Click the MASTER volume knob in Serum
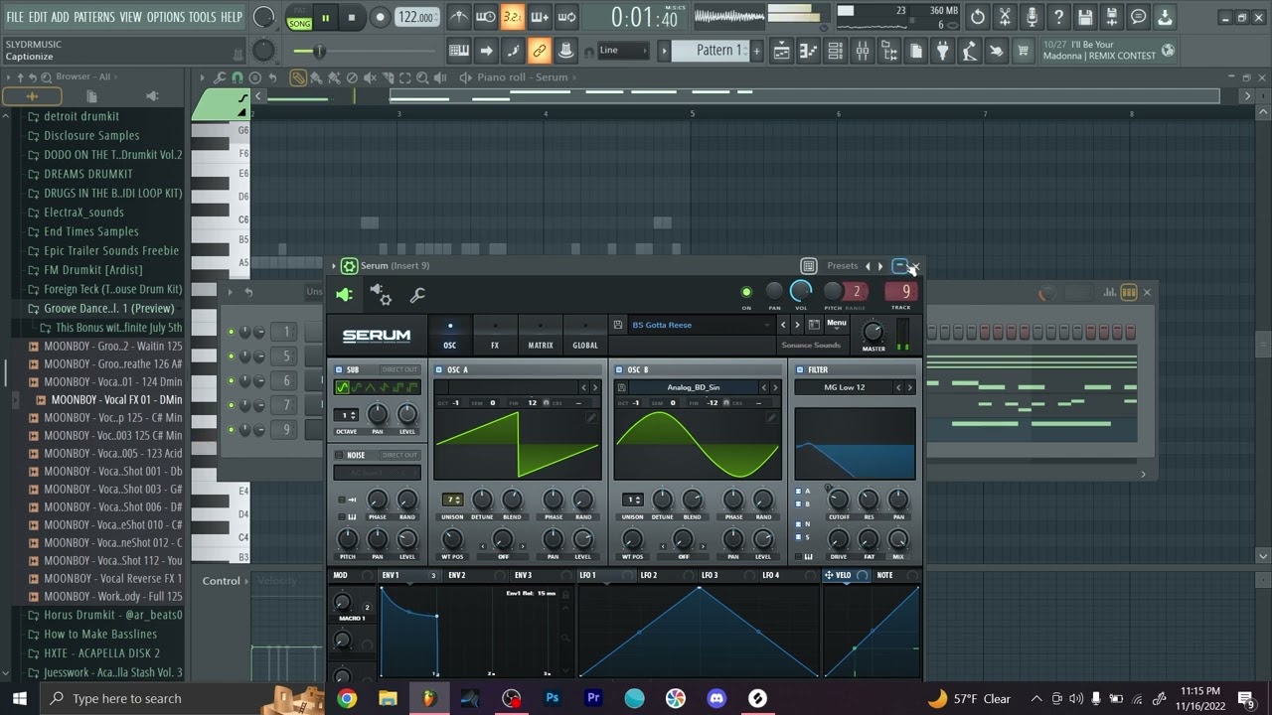The width and height of the screenshot is (1272, 715). pyautogui.click(x=873, y=332)
